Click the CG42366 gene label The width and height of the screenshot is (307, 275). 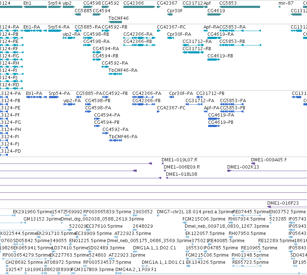(x=133, y=3)
